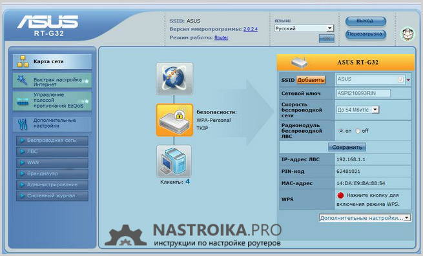Select the radio module 'on' option
The height and width of the screenshot is (256, 423).
coord(341,131)
